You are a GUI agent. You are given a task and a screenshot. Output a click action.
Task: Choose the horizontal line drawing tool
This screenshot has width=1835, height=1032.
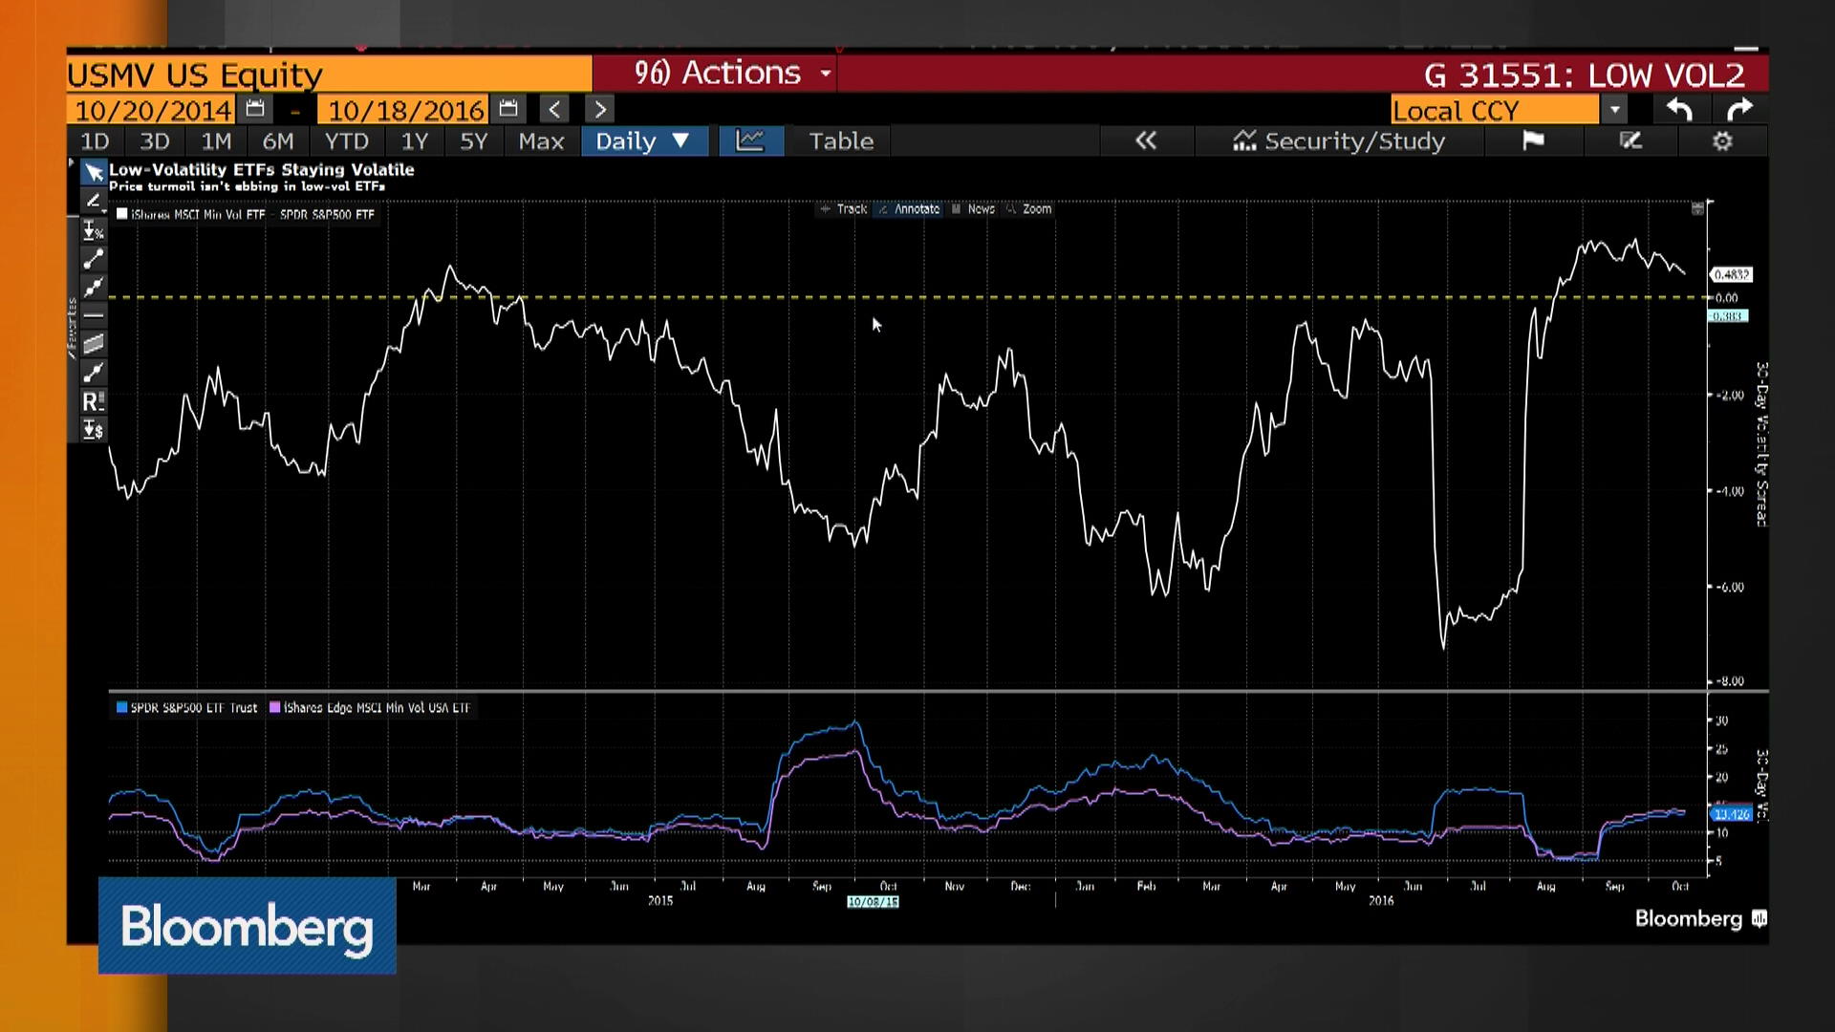click(x=93, y=315)
